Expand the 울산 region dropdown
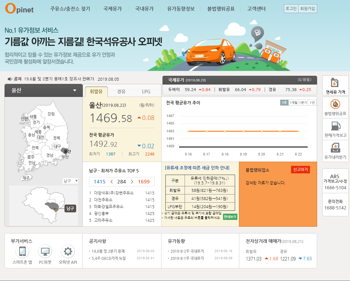350x281 pixels. pyautogui.click(x=44, y=90)
